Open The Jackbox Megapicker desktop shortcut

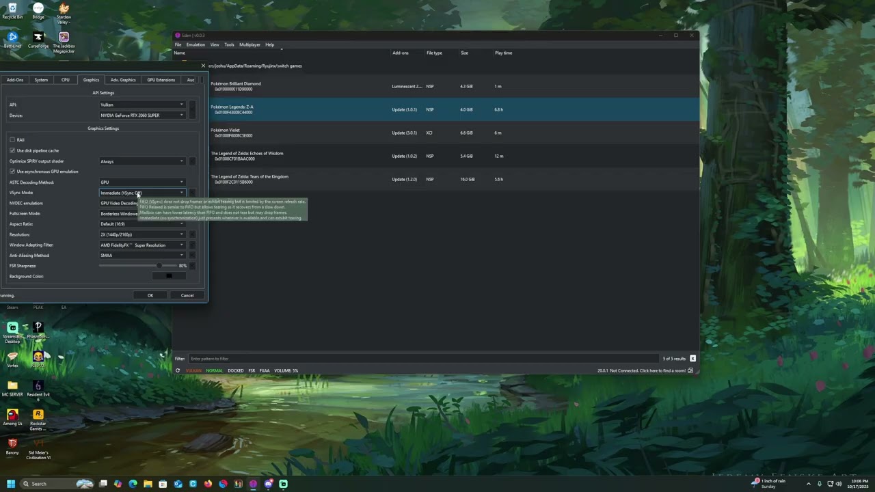point(64,42)
